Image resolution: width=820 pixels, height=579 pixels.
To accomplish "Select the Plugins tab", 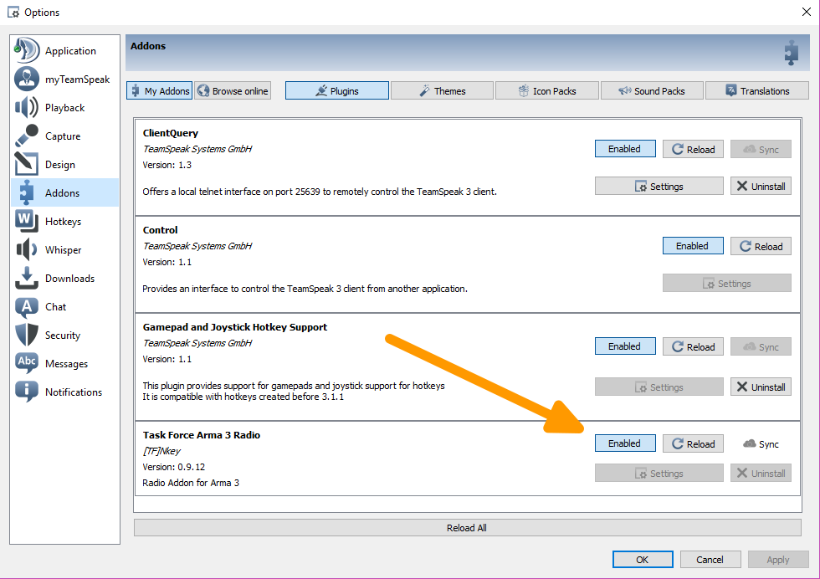I will click(x=336, y=91).
